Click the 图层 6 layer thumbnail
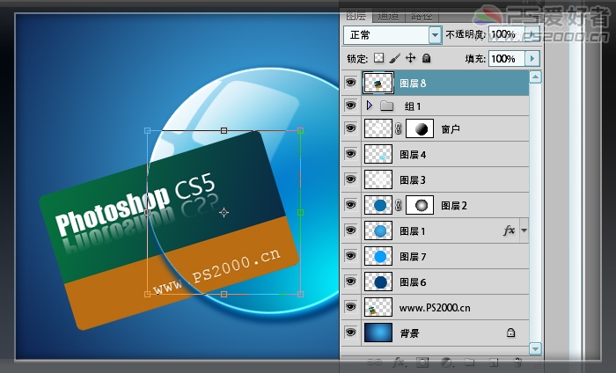This screenshot has width=616, height=373. pos(378,282)
